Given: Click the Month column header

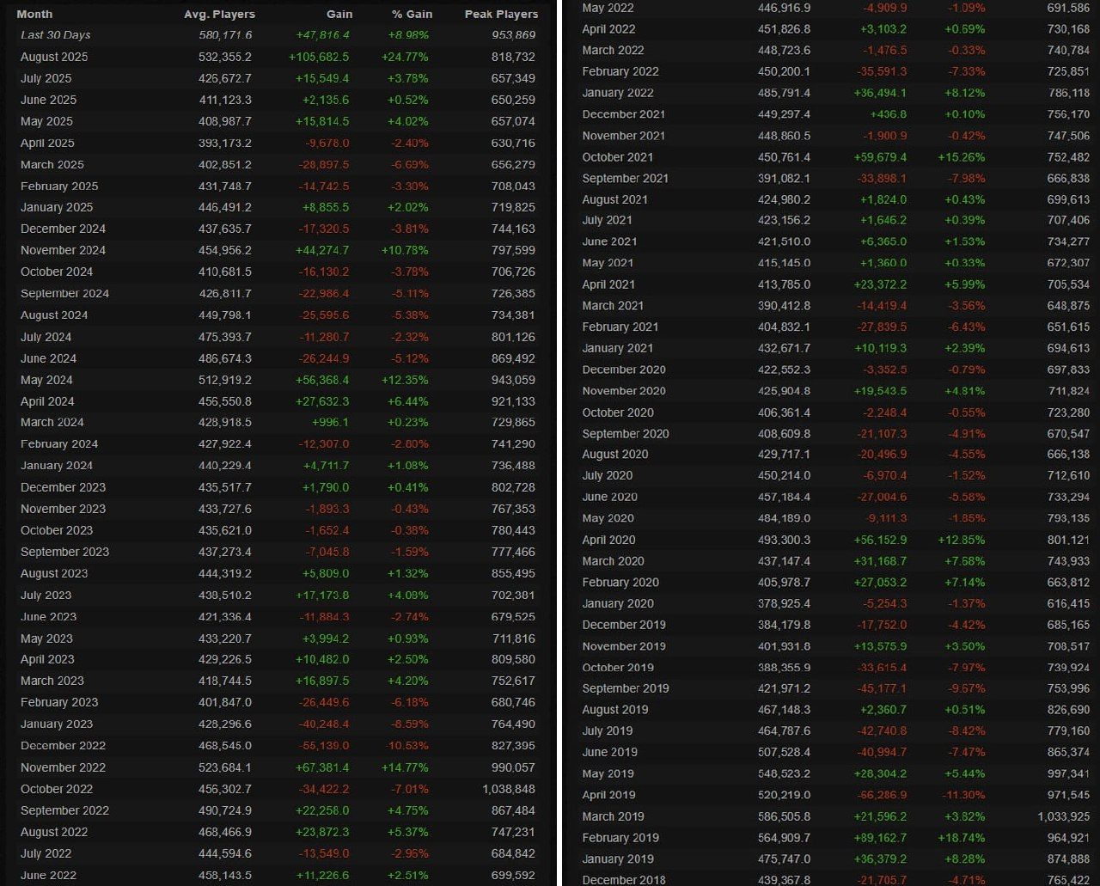Looking at the screenshot, I should [x=34, y=14].
